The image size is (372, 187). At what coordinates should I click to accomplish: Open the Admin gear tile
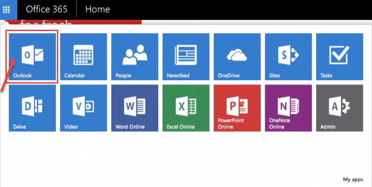(340, 108)
